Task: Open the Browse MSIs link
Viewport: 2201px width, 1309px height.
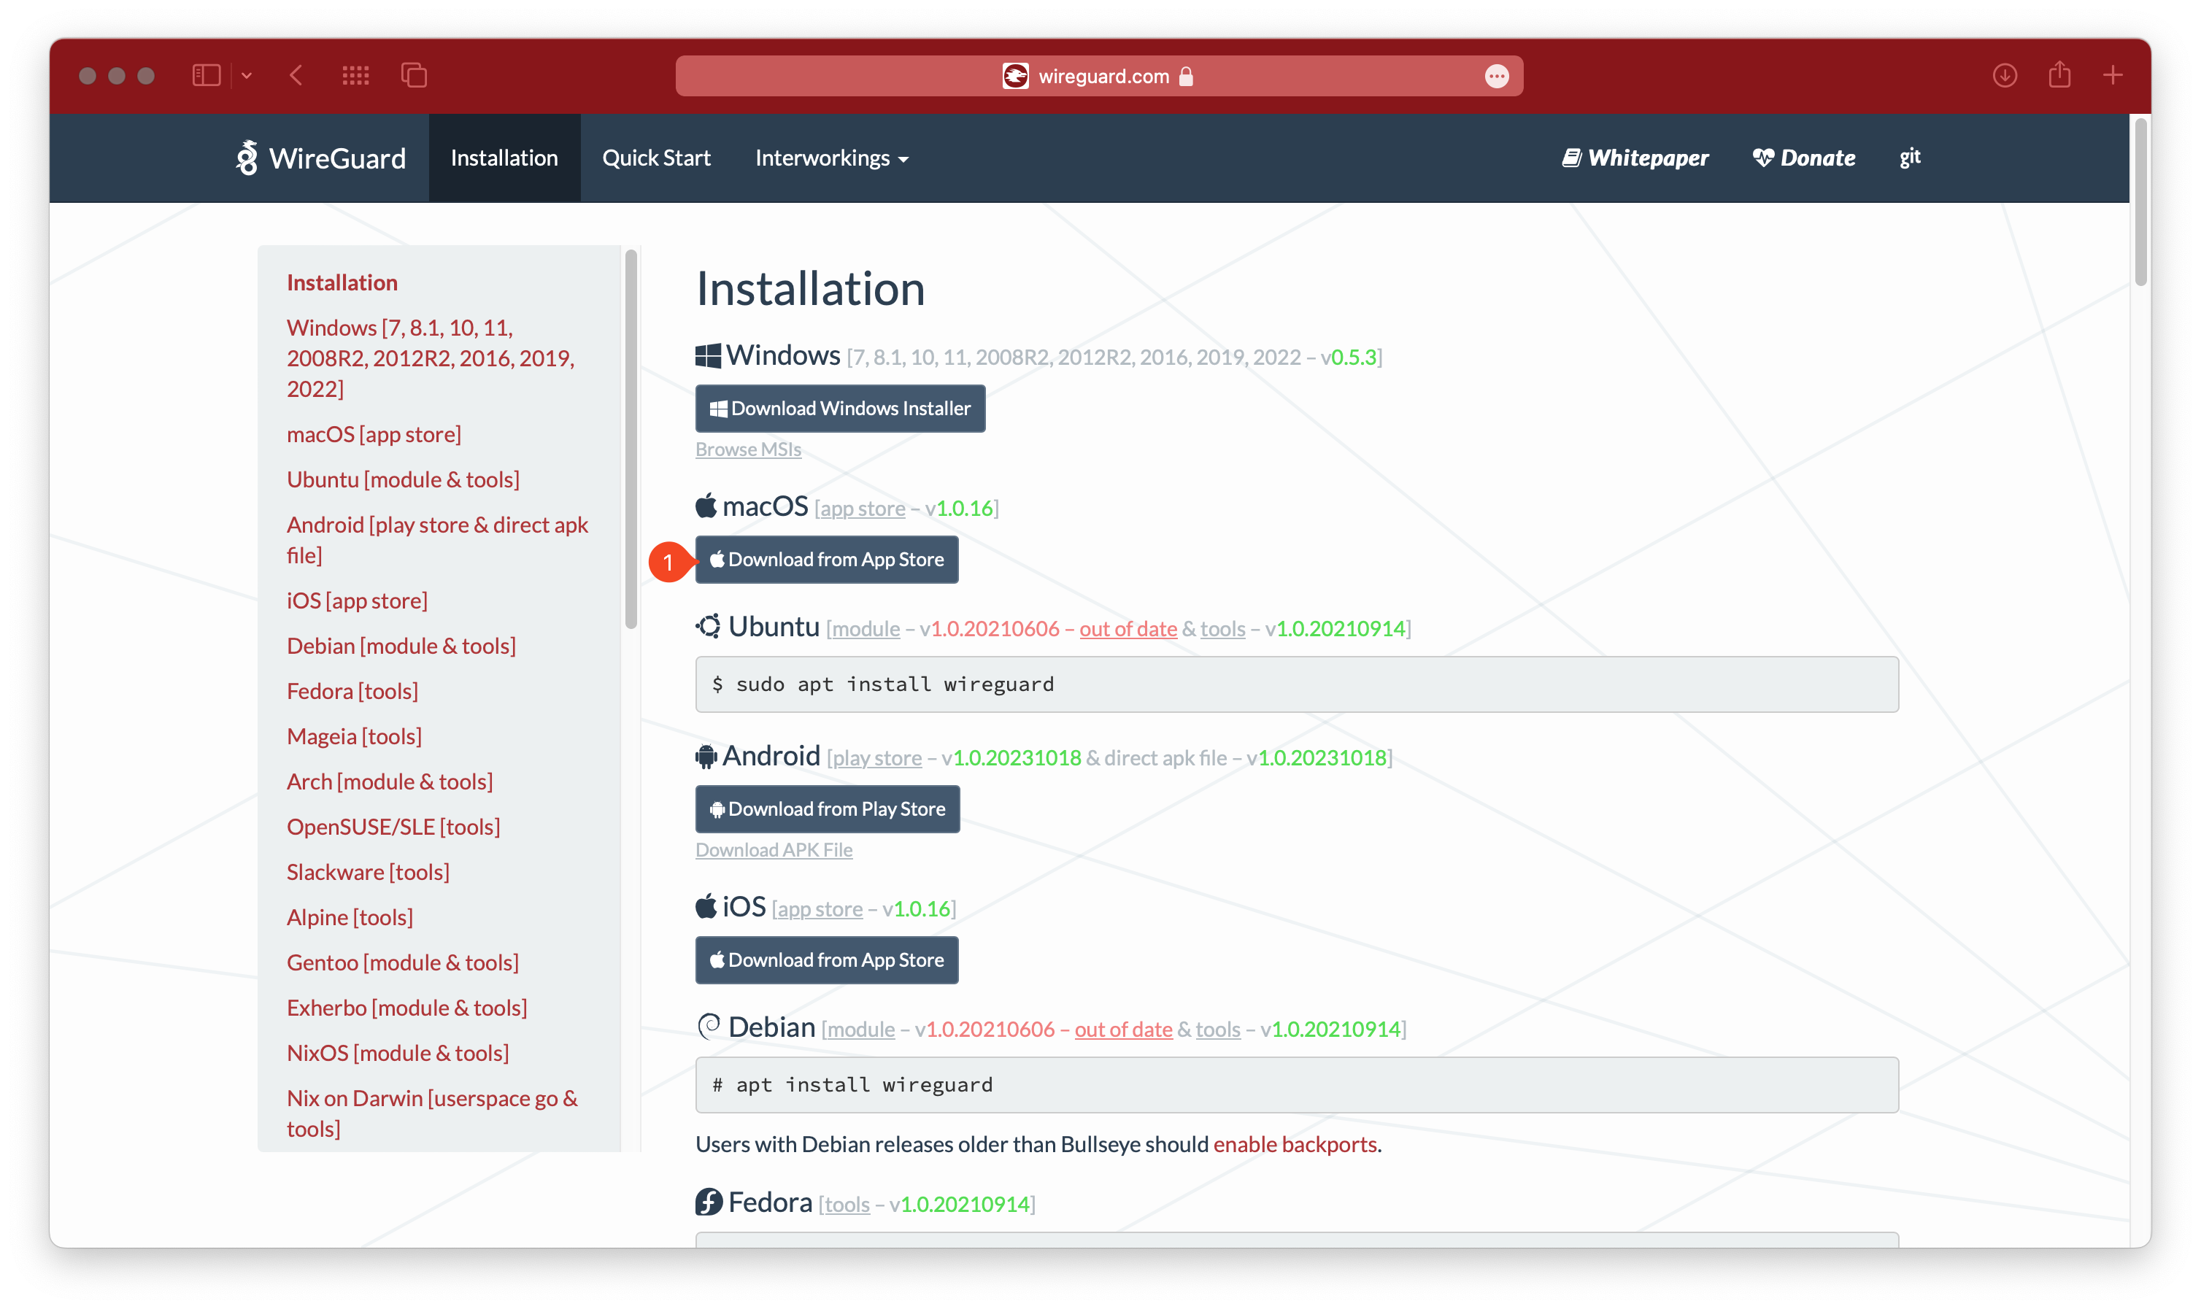Action: point(748,450)
